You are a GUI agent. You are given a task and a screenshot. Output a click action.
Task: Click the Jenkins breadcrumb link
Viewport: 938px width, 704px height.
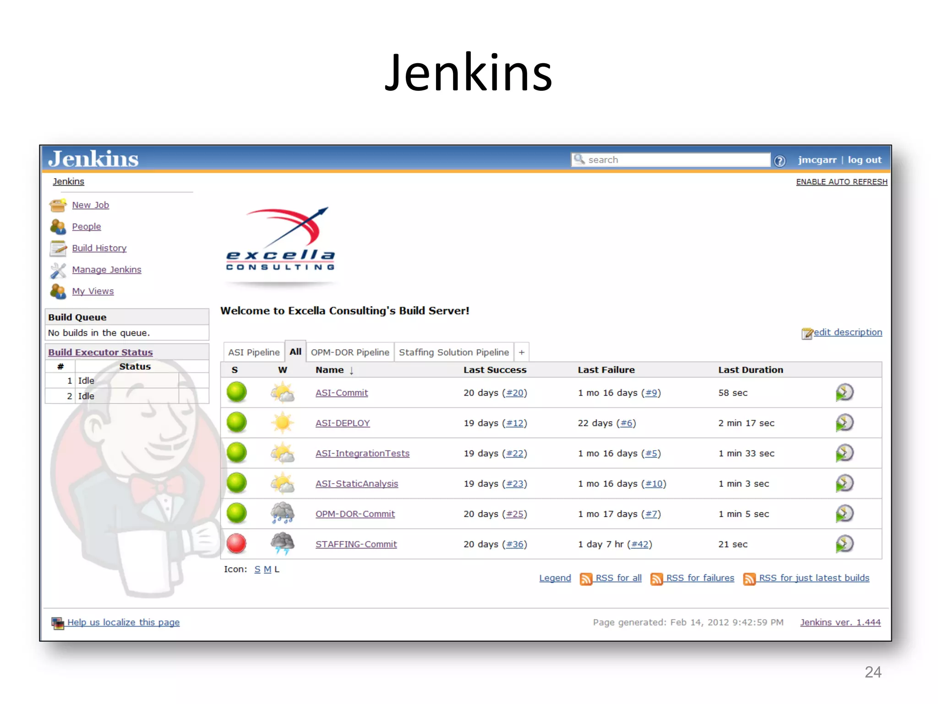point(68,181)
